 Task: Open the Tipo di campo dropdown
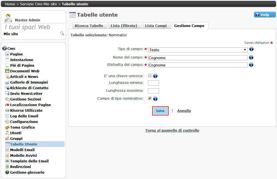coord(197,50)
